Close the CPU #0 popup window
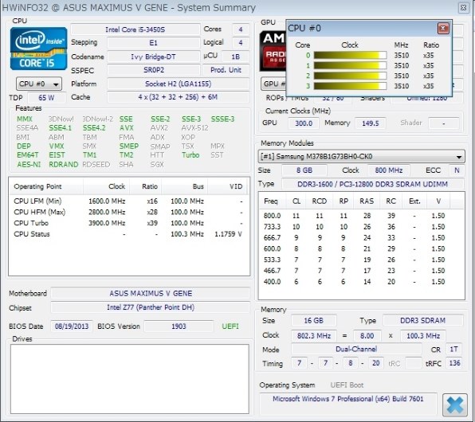 pos(443,29)
